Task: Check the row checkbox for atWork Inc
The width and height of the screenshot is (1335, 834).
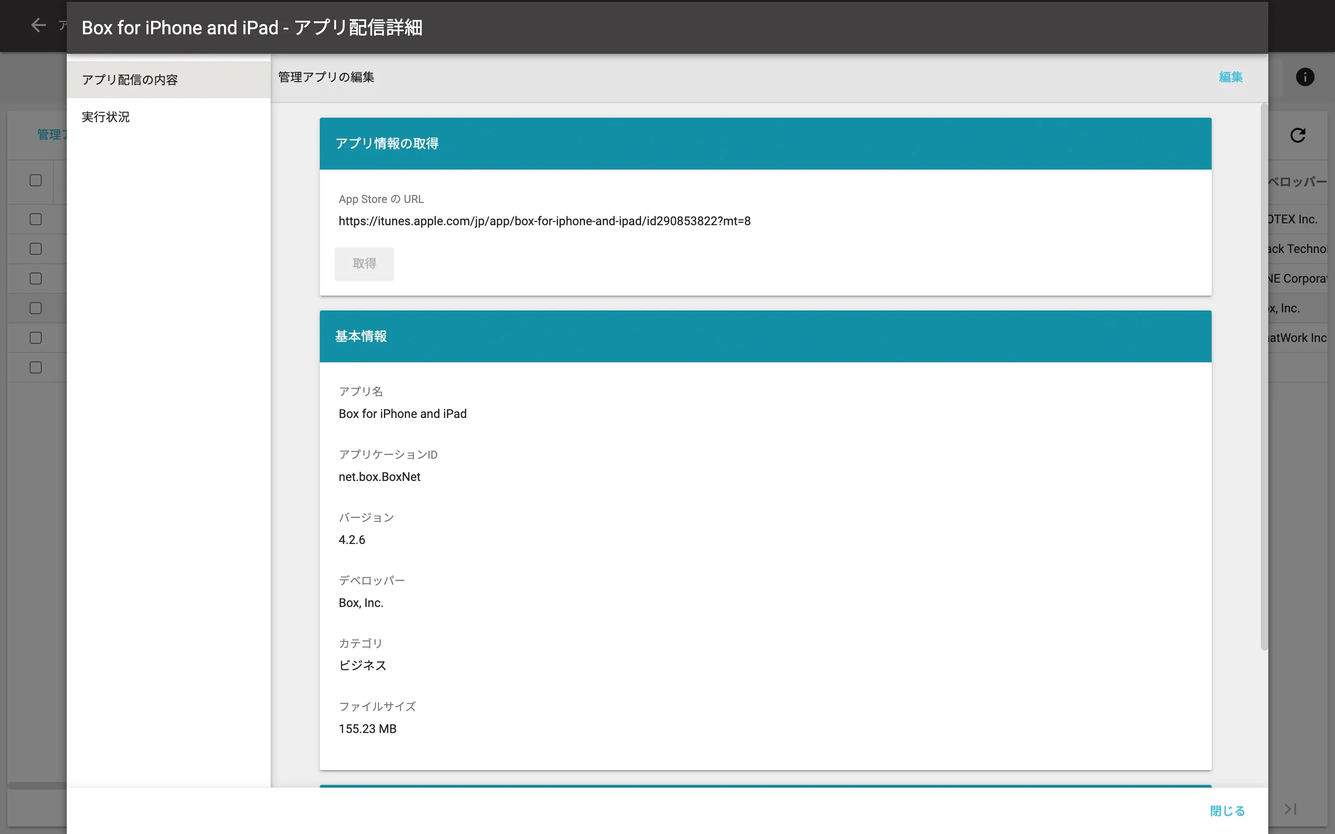Action: (36, 338)
